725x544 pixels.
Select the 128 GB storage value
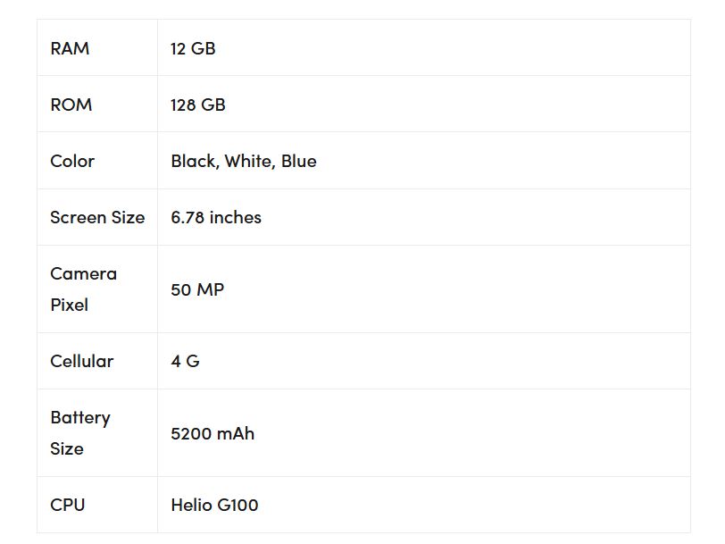click(x=198, y=105)
